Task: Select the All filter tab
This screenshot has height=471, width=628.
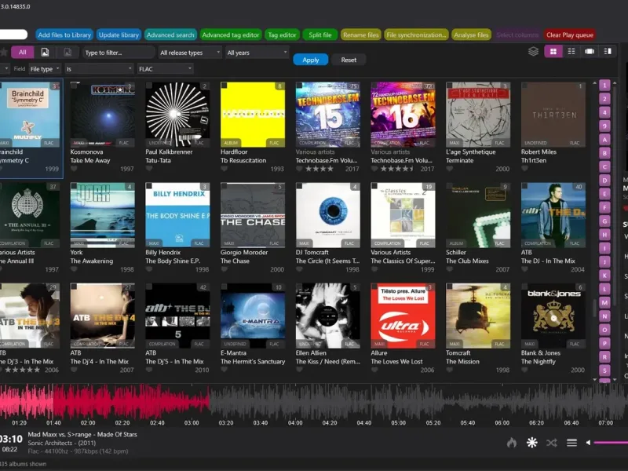Action: [23, 52]
